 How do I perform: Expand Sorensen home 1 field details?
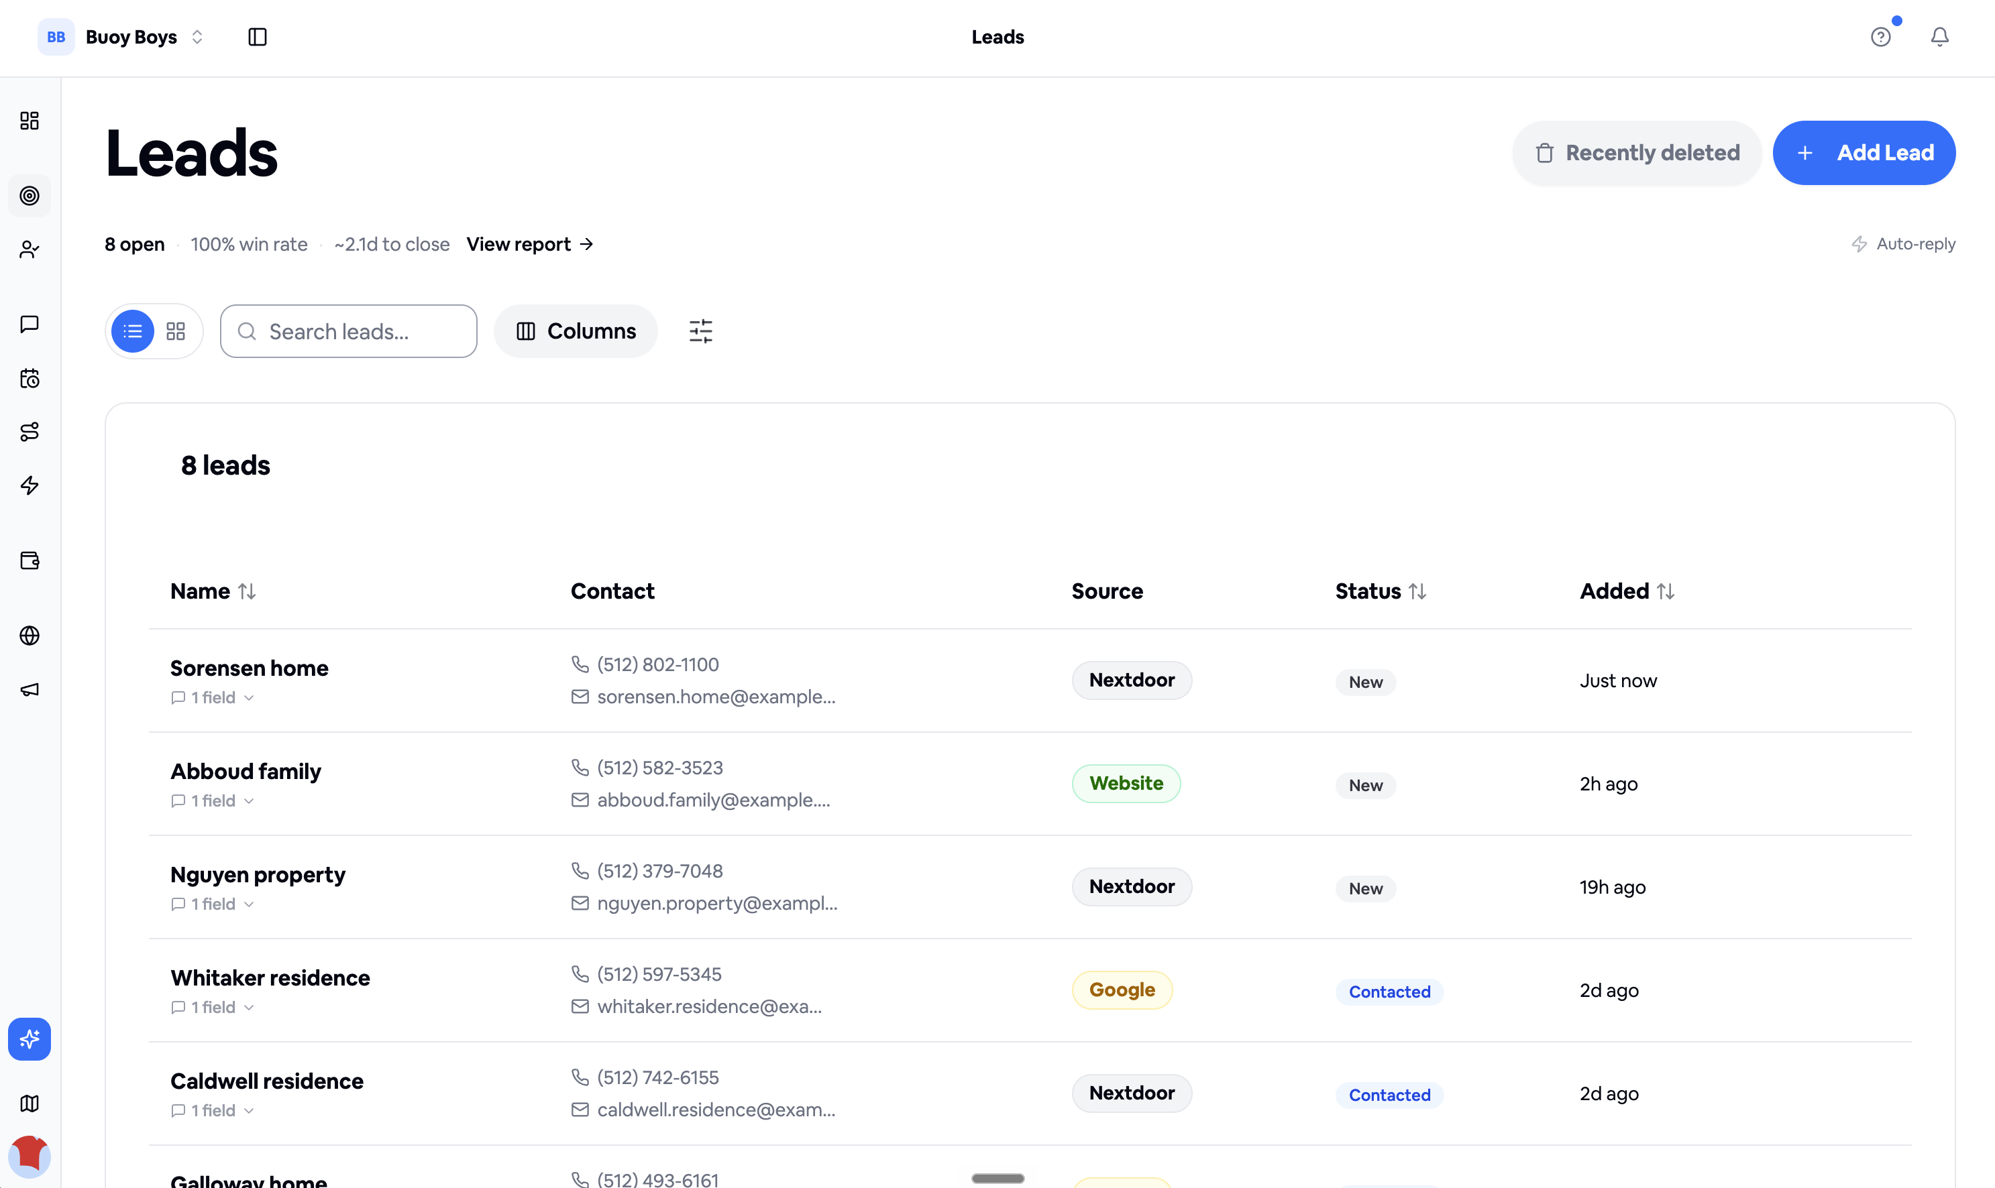(x=212, y=698)
